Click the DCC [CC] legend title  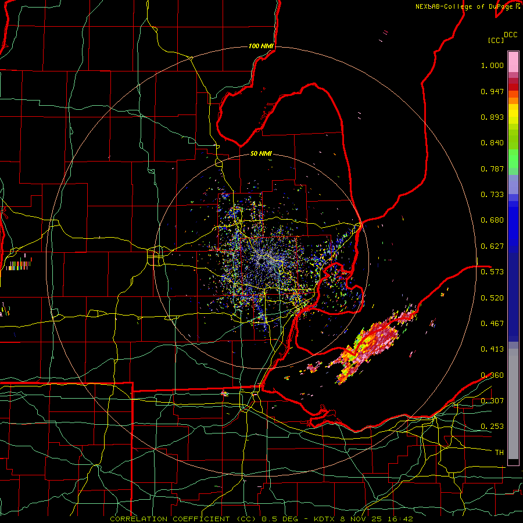point(502,37)
